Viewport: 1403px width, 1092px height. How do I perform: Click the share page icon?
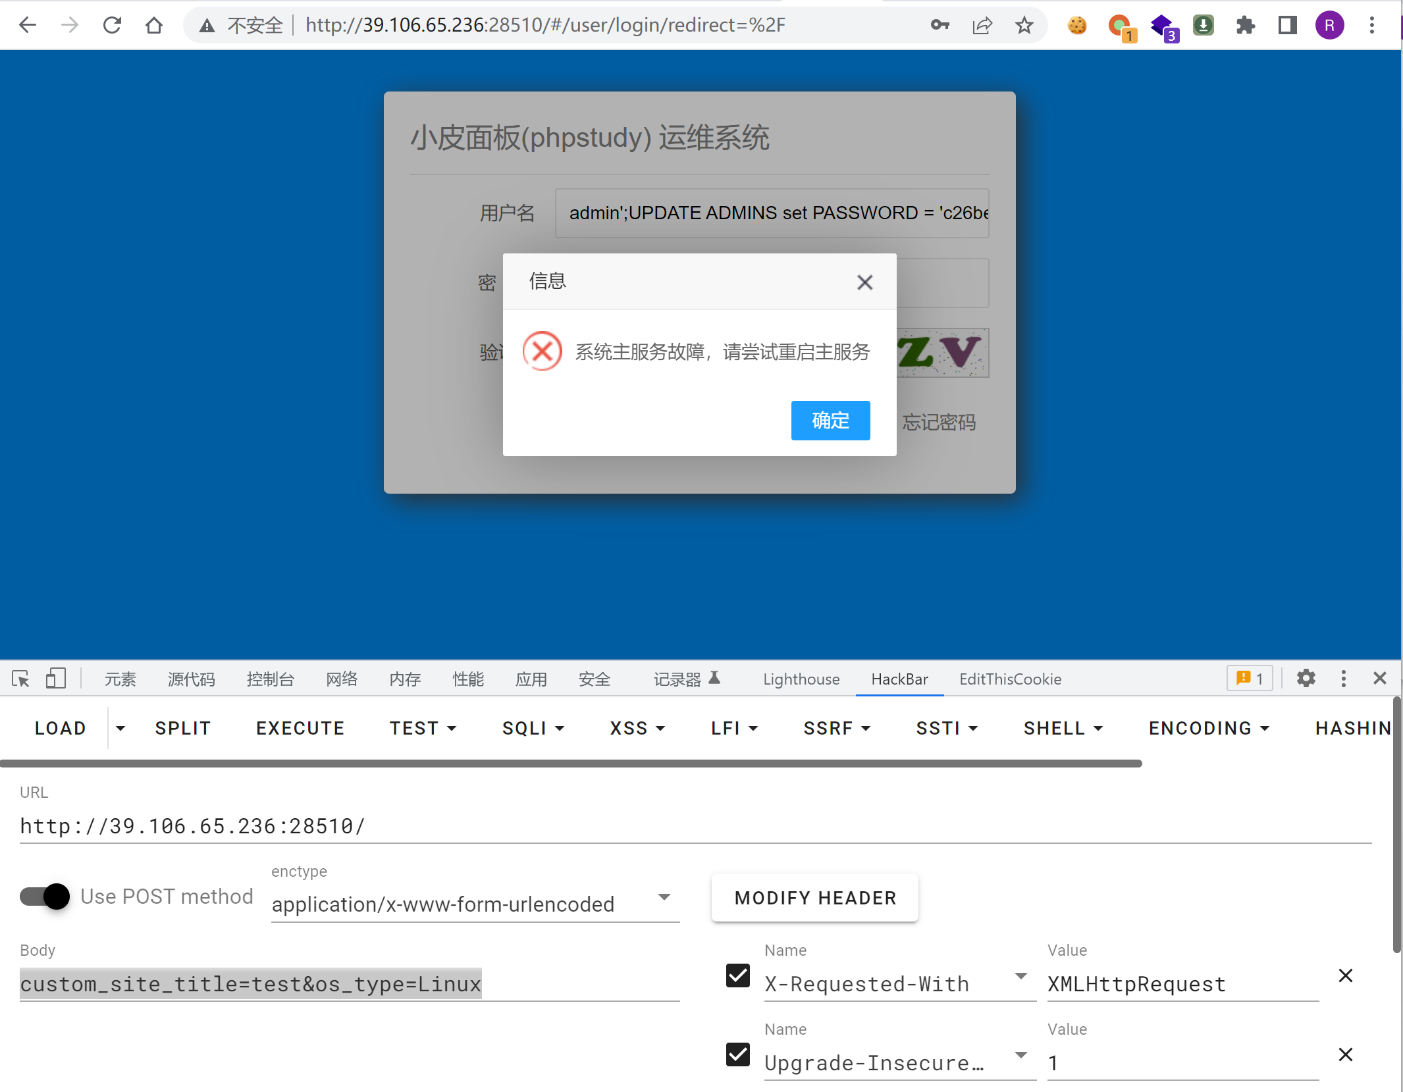[982, 26]
